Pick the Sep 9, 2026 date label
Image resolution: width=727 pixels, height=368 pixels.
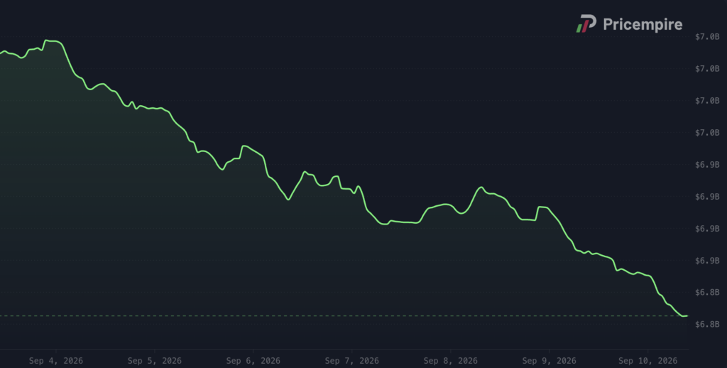click(549, 361)
